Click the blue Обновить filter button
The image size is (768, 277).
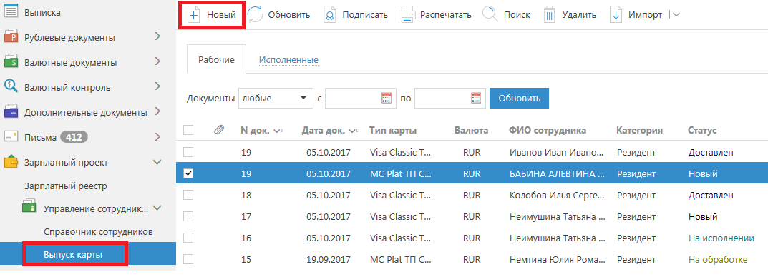pos(519,99)
